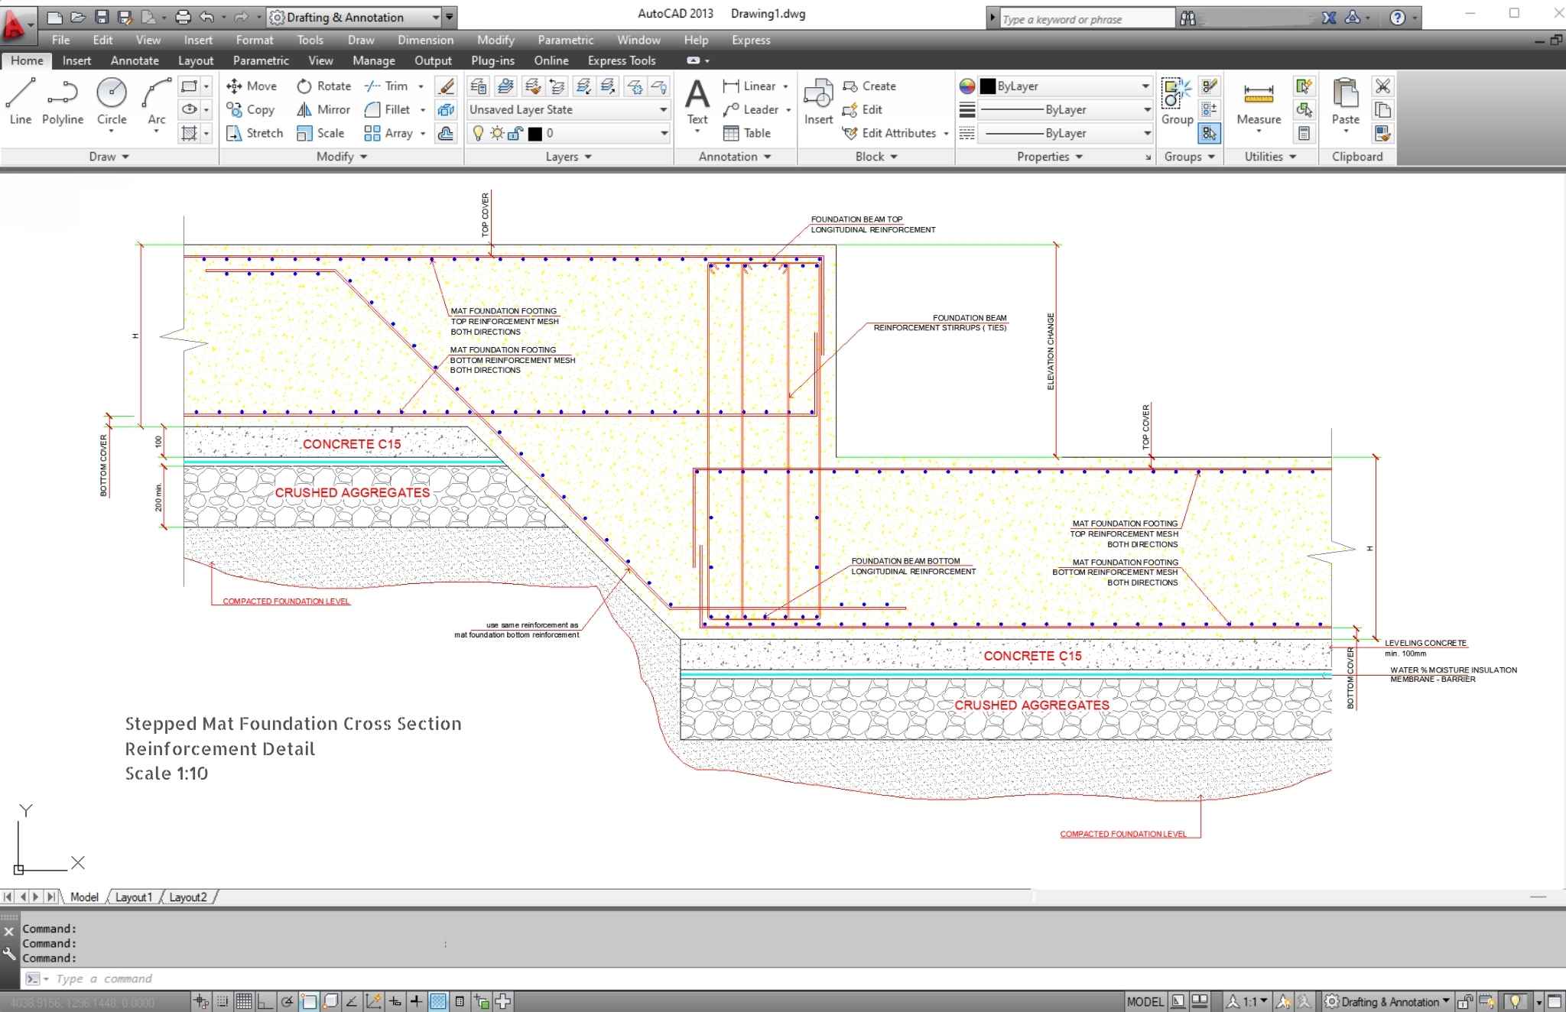Select the Polyline tool

pos(63,100)
